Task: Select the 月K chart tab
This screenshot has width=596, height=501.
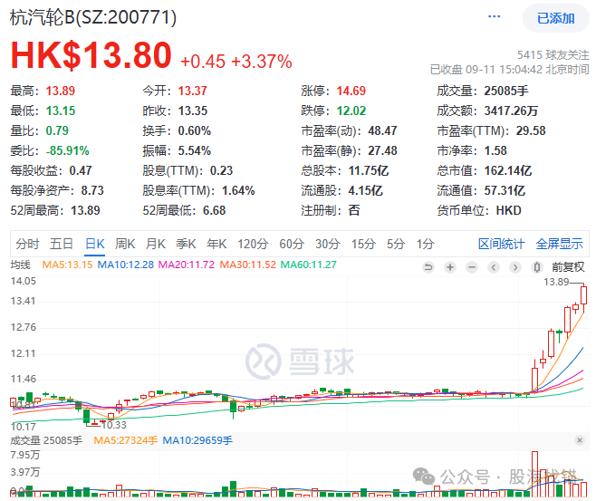Action: click(156, 244)
